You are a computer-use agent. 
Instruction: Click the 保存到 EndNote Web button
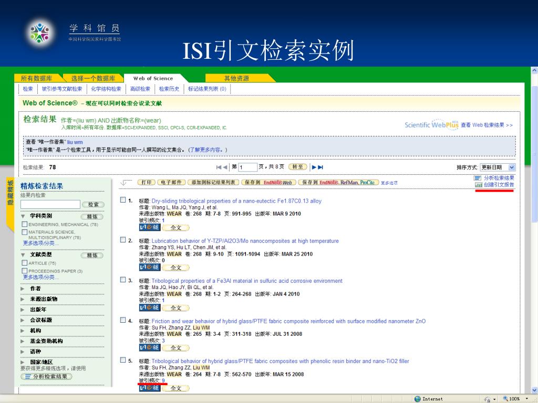(x=268, y=182)
